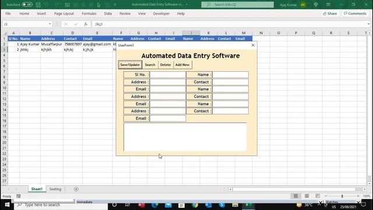The width and height of the screenshot is (373, 210).
Task: Open the Insert ribbon tab
Action: click(x=41, y=13)
